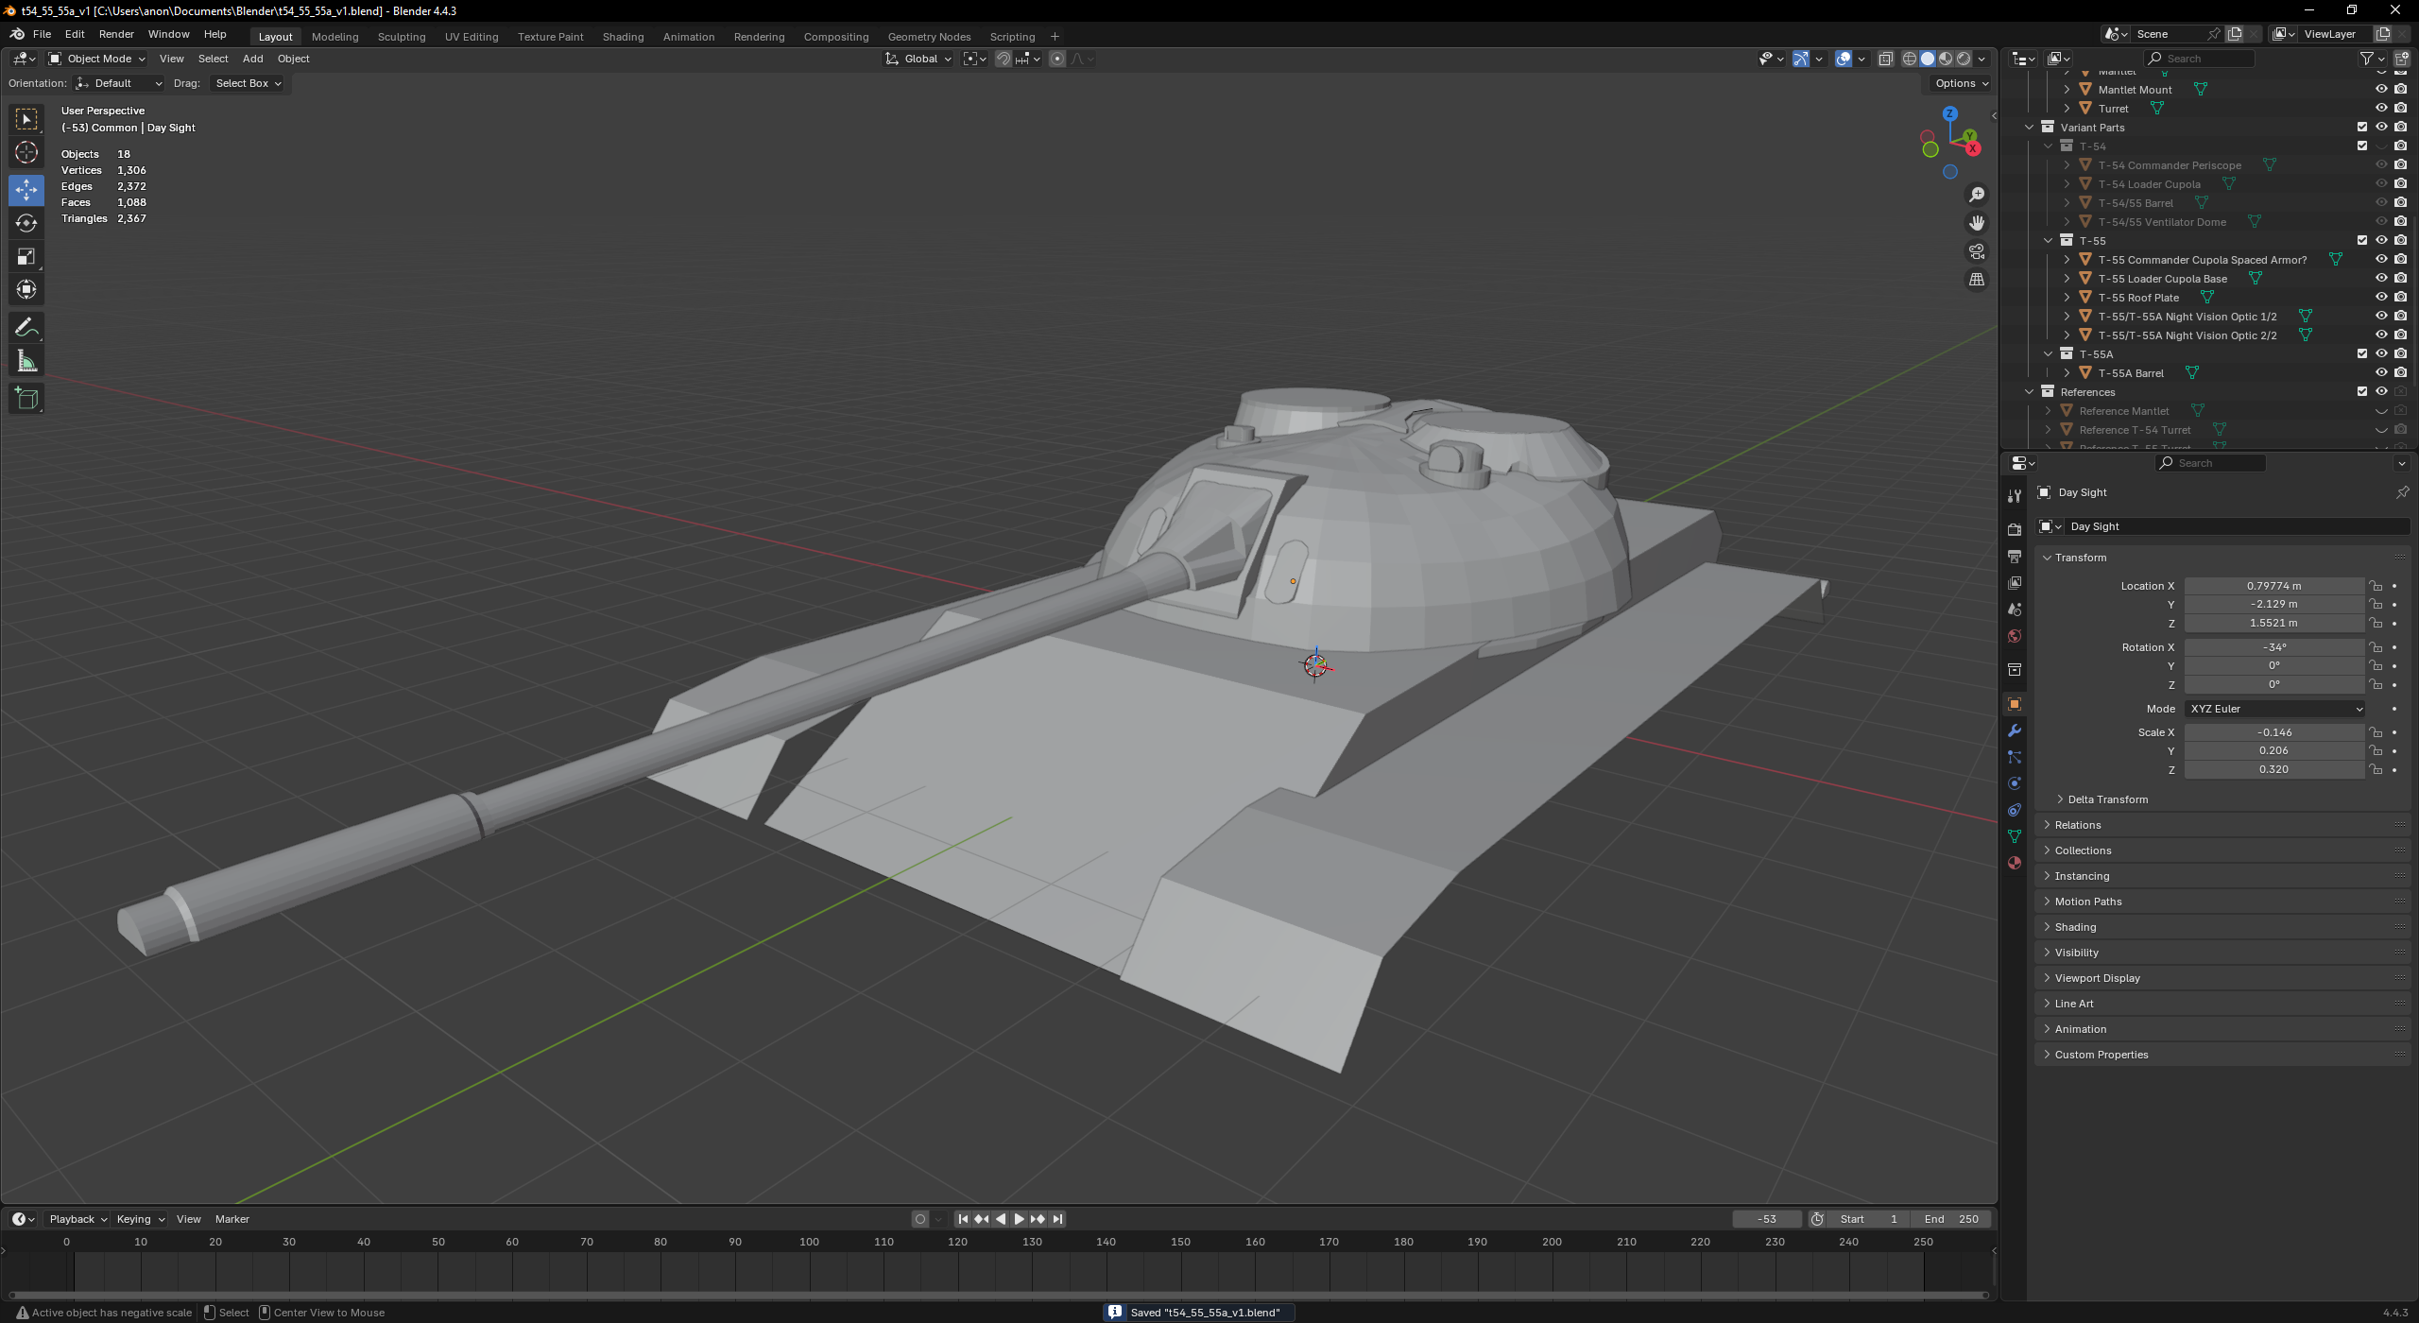
Task: Click the Scale Z value 0.320
Action: [x=2273, y=769]
